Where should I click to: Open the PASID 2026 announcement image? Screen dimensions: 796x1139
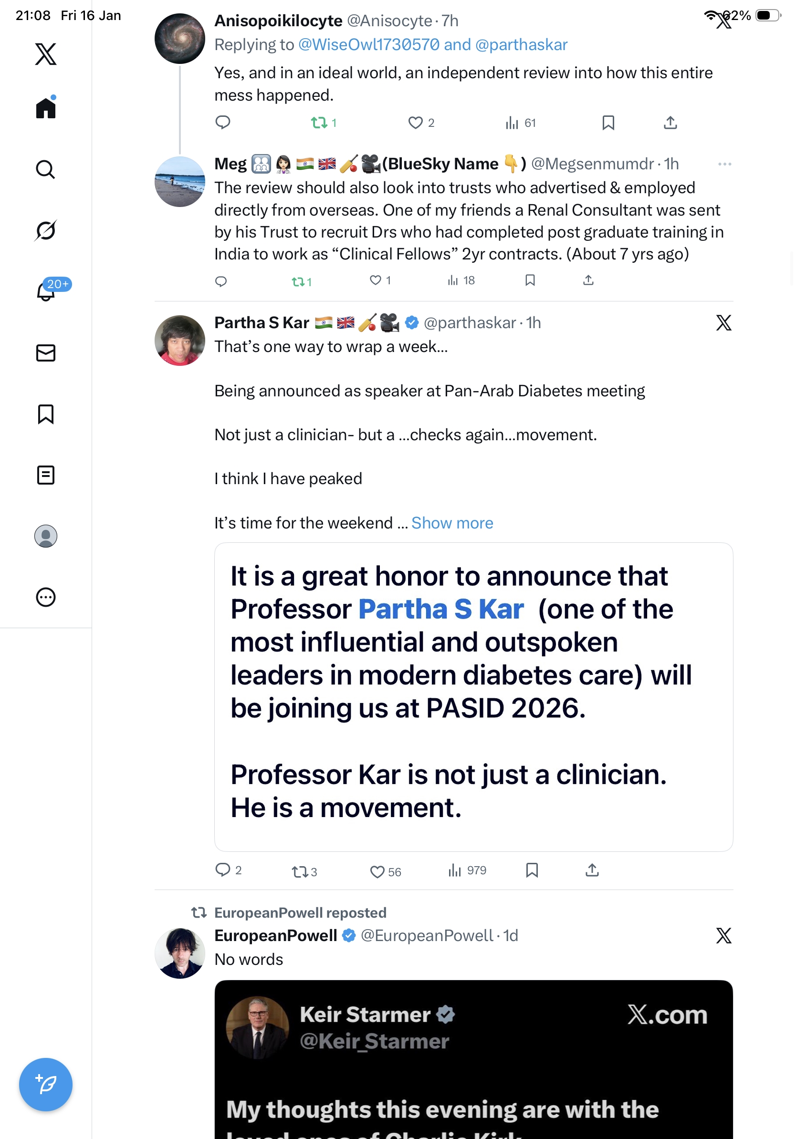tap(473, 696)
